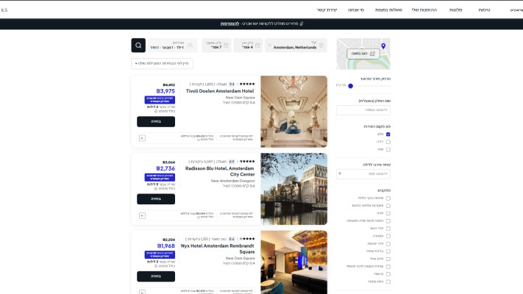523x294 pixels.
Task: Enable the חדר כושר (gym) amenity checkbox
Action: click(x=388, y=229)
